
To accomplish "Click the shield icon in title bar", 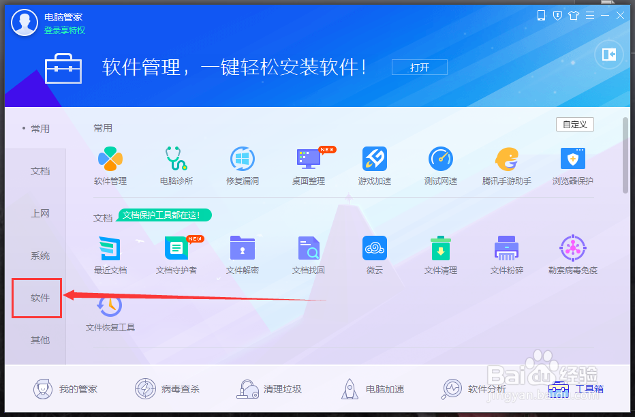I will [557, 16].
